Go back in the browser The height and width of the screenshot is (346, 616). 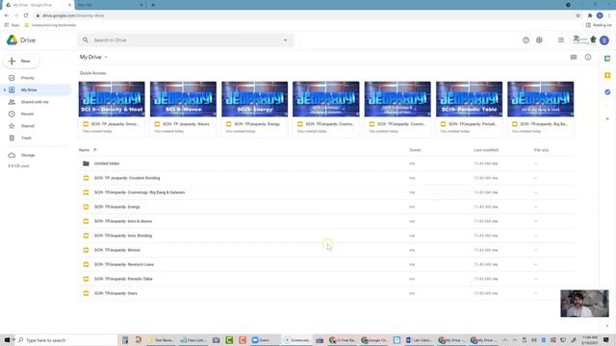tap(7, 15)
